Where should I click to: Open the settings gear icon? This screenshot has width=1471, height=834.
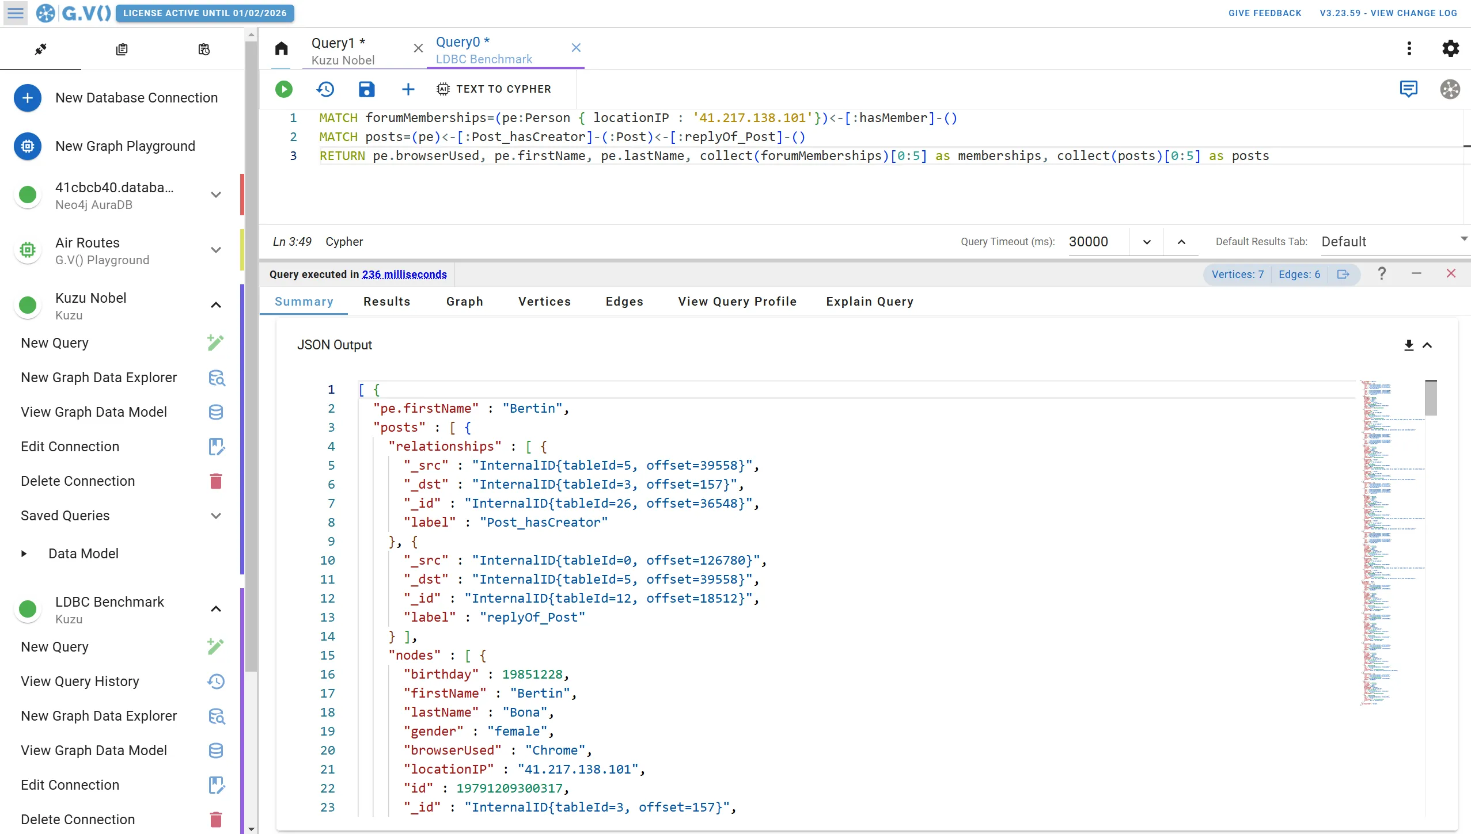[1450, 48]
